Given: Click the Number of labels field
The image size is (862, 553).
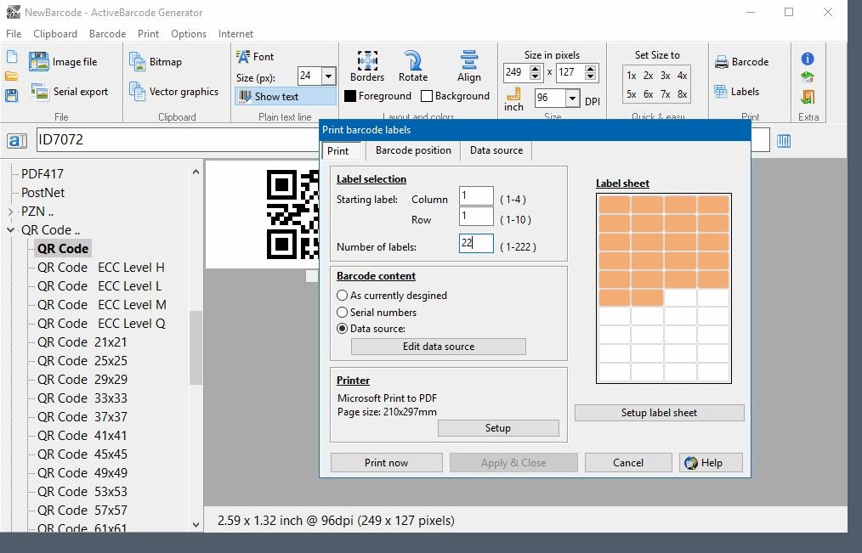Looking at the screenshot, I should click(476, 243).
